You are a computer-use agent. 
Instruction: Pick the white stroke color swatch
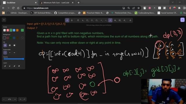coord(5,30)
